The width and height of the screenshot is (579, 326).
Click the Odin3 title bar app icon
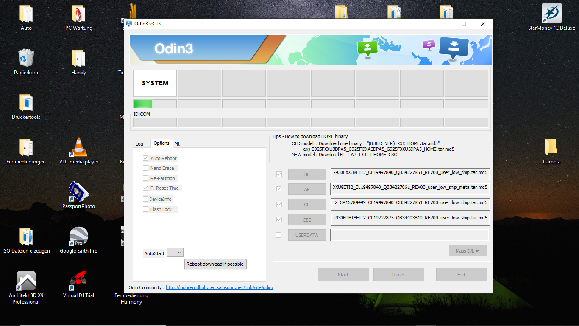tap(128, 24)
